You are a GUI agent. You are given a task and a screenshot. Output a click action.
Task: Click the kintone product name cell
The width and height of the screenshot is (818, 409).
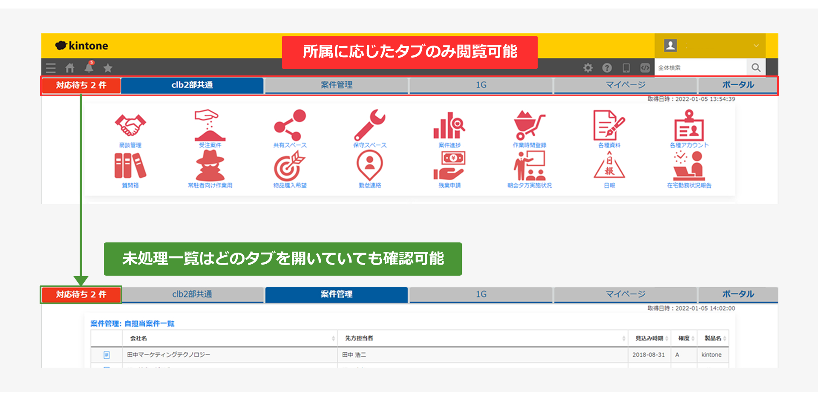712,355
